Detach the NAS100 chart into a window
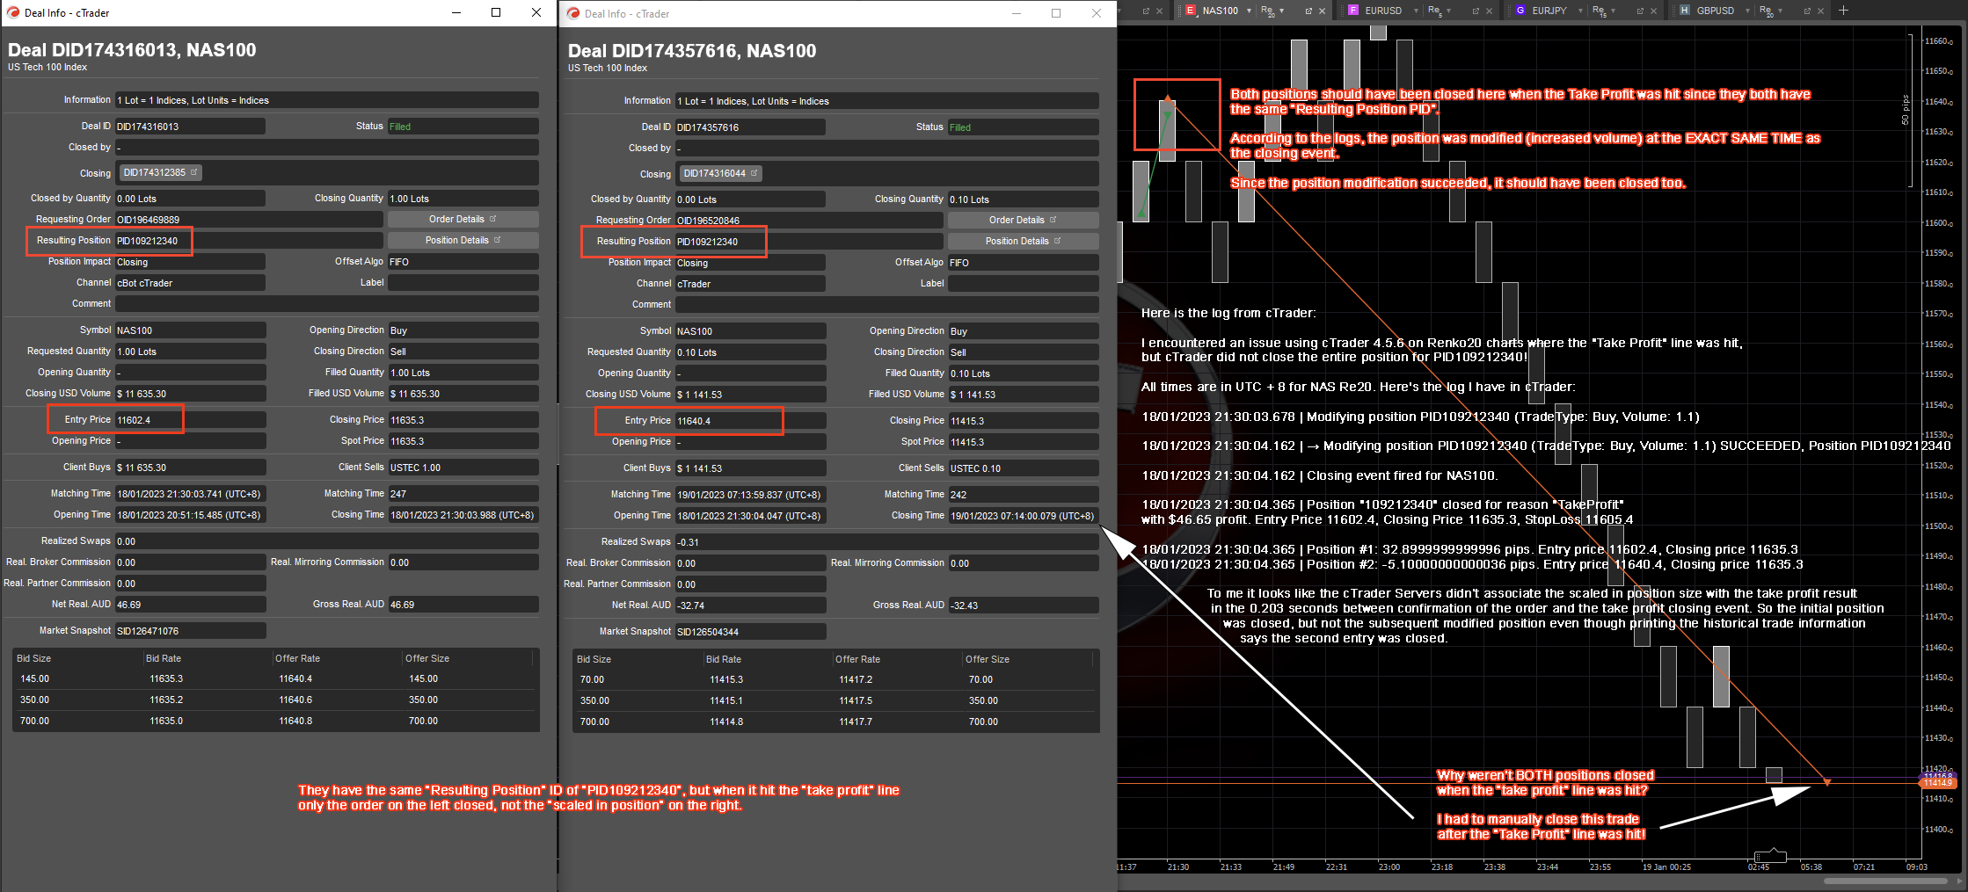 (1308, 11)
